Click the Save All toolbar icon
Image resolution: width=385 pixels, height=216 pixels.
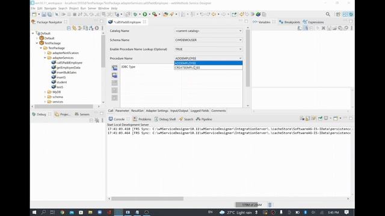pos(49,14)
